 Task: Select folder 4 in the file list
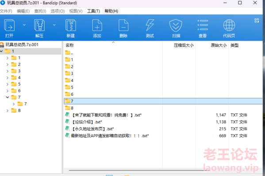click(x=69, y=80)
